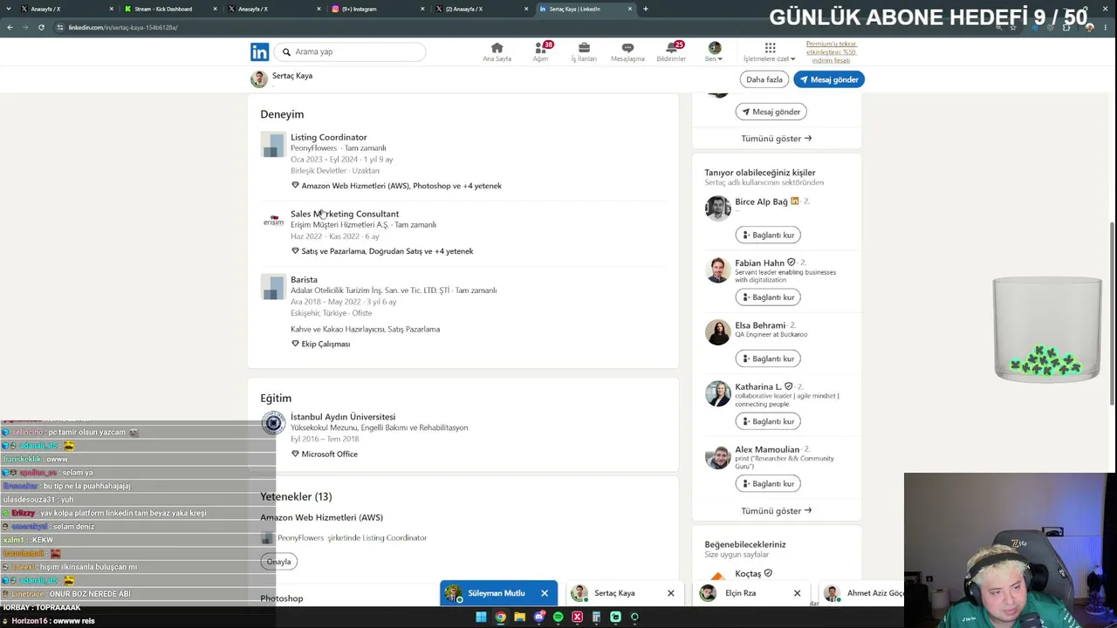The height and width of the screenshot is (628, 1117).
Task: Click the blue Mesaj gönder button
Action: coord(828,79)
